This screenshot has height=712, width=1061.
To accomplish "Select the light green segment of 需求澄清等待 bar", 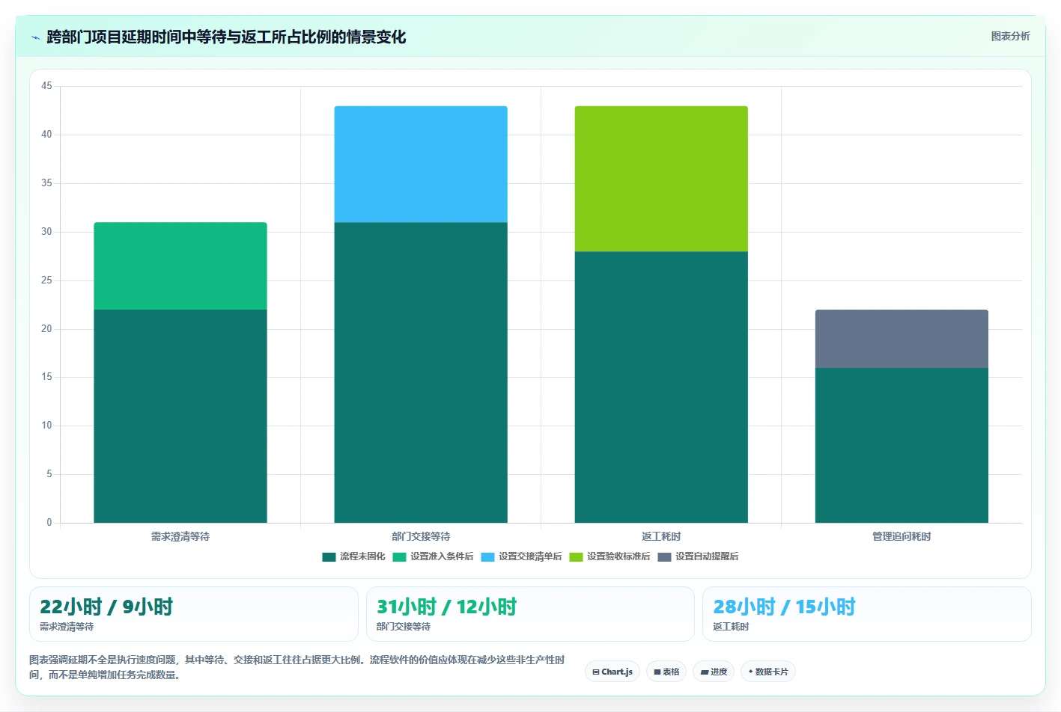I will coord(180,266).
